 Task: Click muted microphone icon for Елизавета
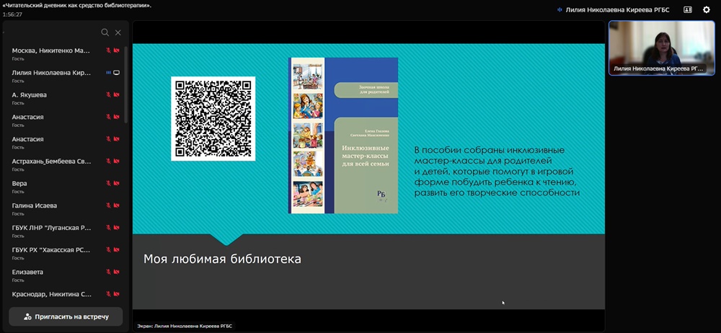(109, 272)
